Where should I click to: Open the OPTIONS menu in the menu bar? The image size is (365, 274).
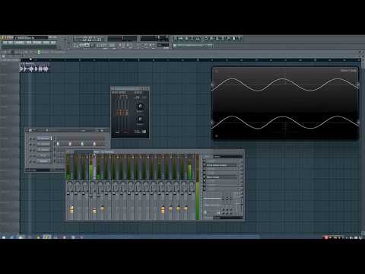coord(37,43)
